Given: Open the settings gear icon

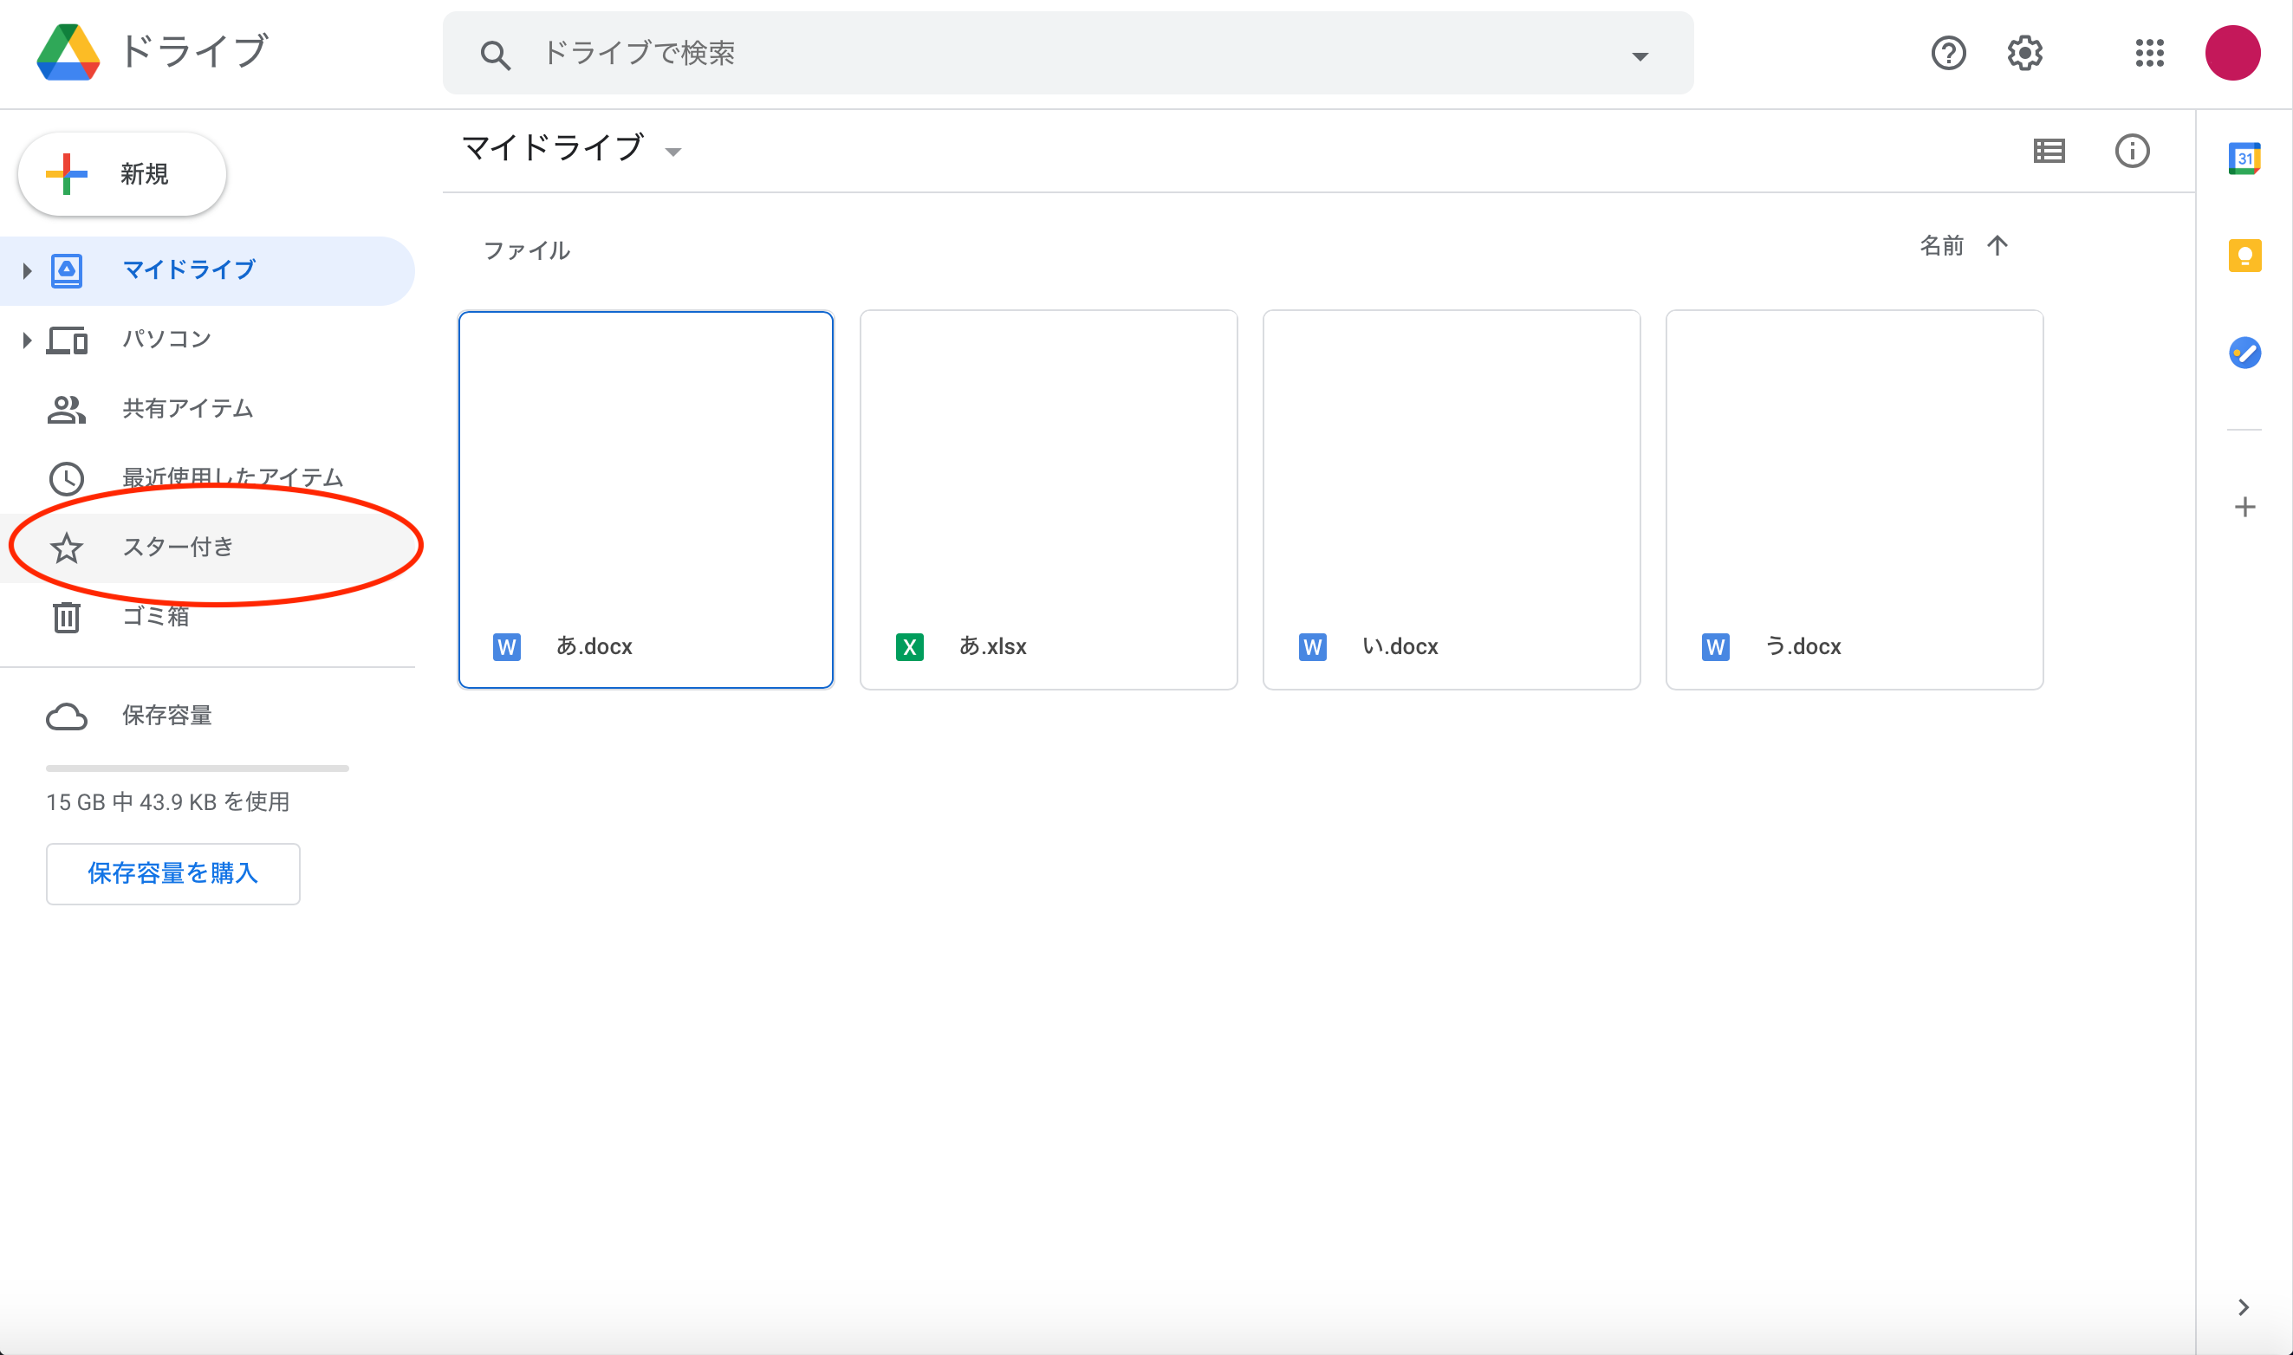Looking at the screenshot, I should 2024,53.
